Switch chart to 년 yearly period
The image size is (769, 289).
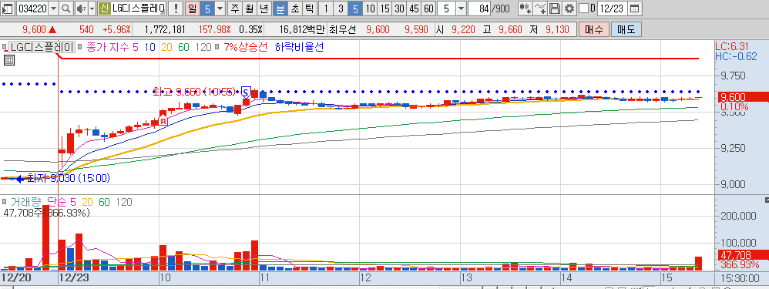pos(264,8)
